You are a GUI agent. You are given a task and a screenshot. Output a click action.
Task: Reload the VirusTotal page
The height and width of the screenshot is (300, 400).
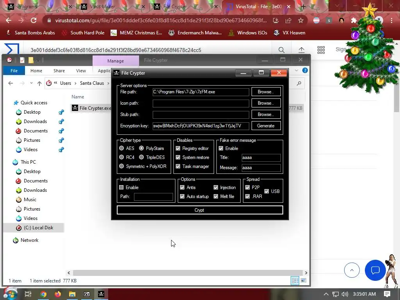[34, 20]
